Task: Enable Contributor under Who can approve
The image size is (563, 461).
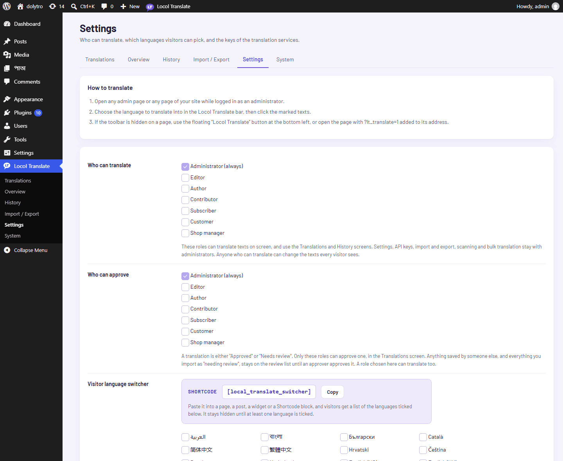Action: [x=185, y=309]
